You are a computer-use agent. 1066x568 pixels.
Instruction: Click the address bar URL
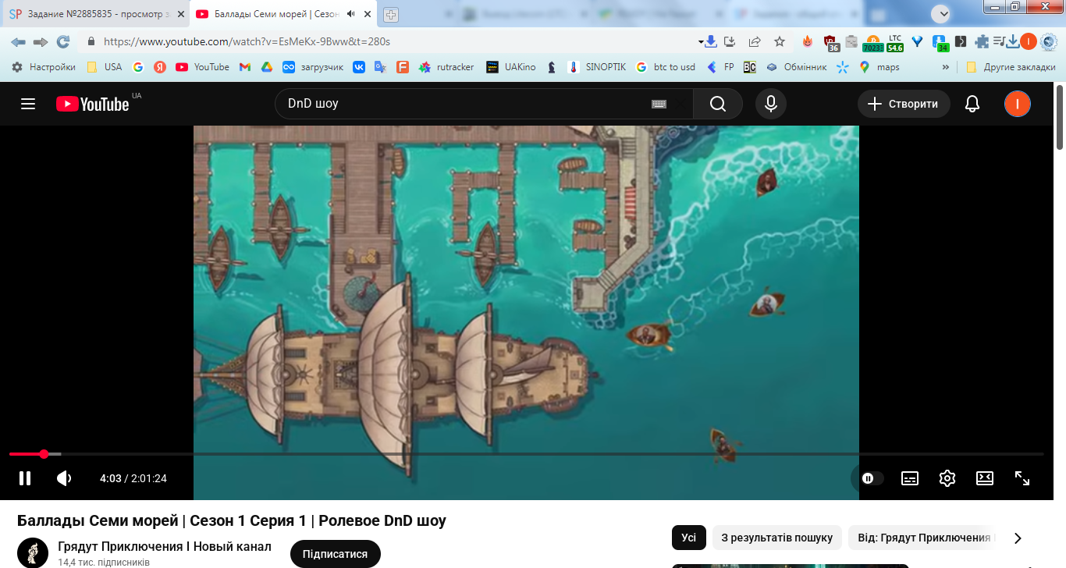click(247, 41)
